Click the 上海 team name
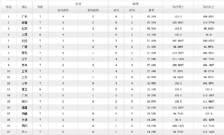The image size is (224, 135). point(24,71)
